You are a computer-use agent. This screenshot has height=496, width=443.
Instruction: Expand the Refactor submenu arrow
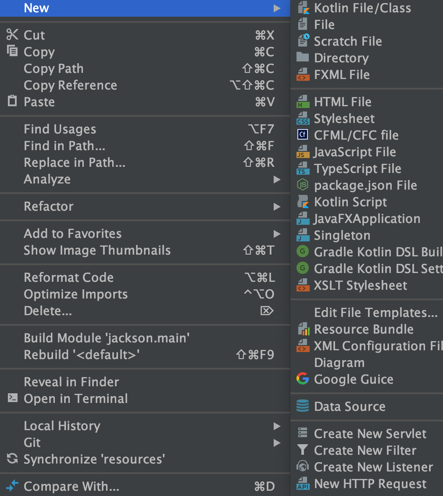click(x=277, y=207)
